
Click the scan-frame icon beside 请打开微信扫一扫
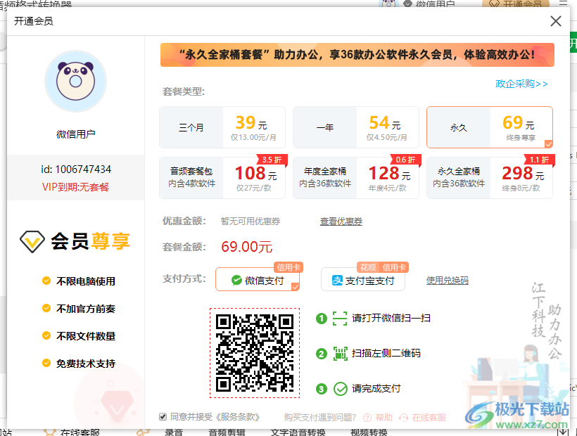point(340,319)
